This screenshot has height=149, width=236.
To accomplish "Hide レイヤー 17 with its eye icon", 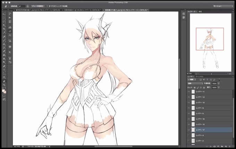I will (x=189, y=130).
